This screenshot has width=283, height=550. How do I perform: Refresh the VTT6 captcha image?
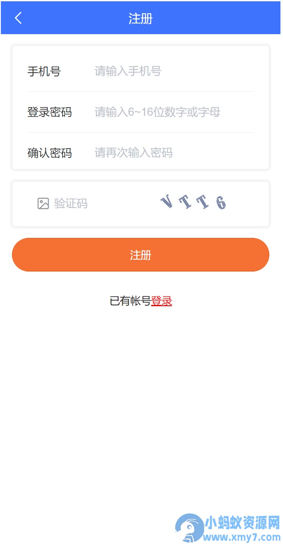click(193, 202)
